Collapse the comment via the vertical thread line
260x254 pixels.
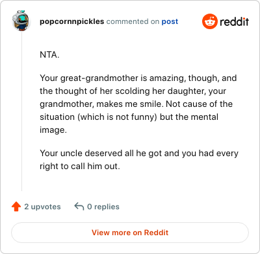21,111
